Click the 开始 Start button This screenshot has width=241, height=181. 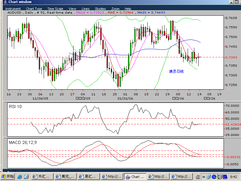click(x=8, y=176)
